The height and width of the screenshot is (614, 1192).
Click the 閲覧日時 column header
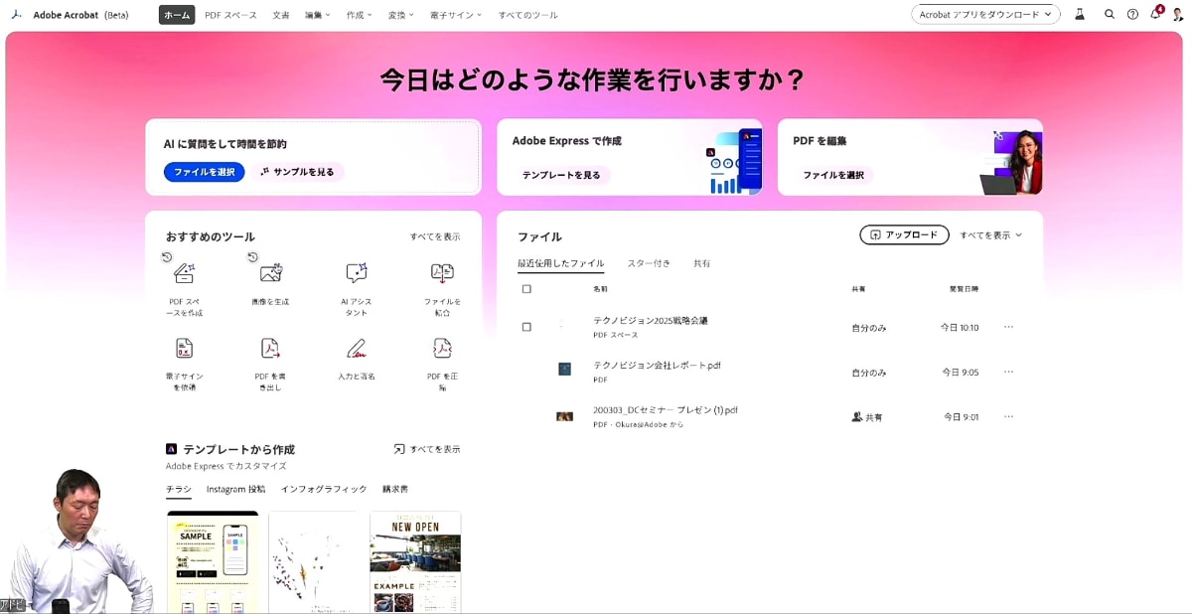[964, 289]
